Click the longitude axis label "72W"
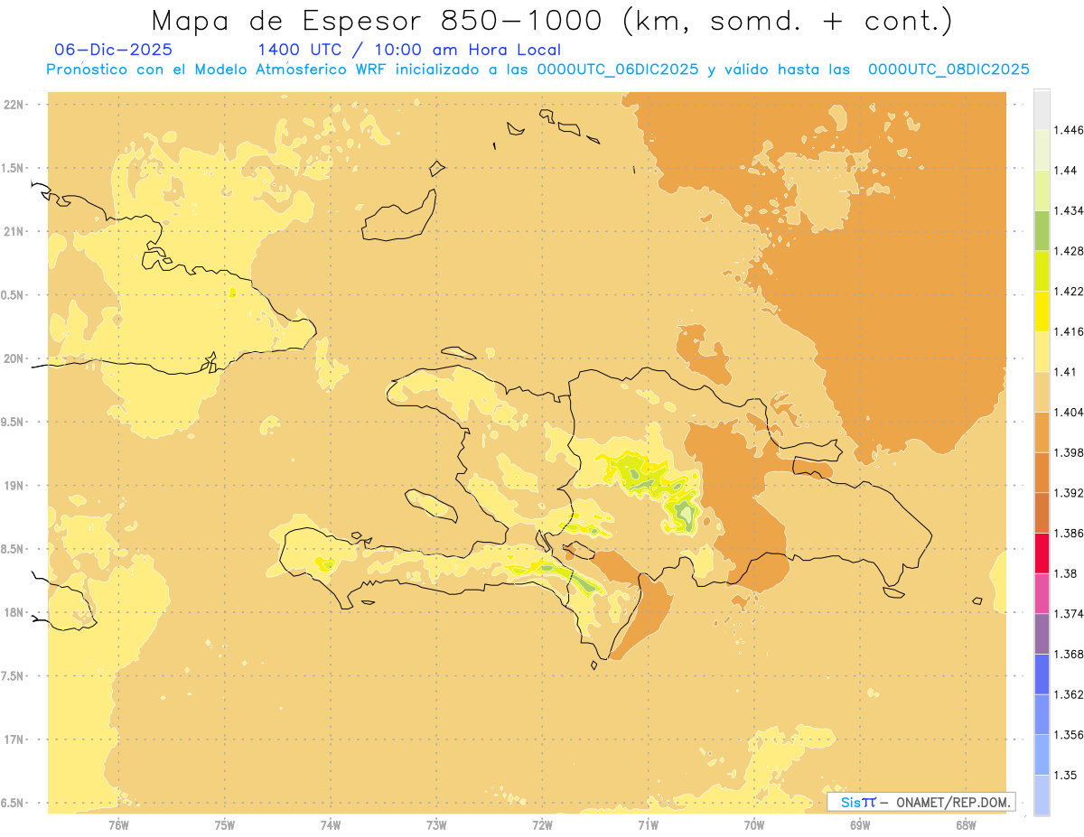 [542, 824]
